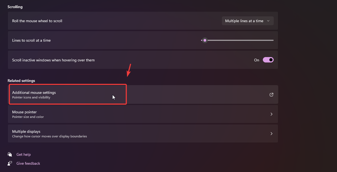Click the chevron arrow on Multiple displays row
Screen dimensions: 337x172
point(271,134)
